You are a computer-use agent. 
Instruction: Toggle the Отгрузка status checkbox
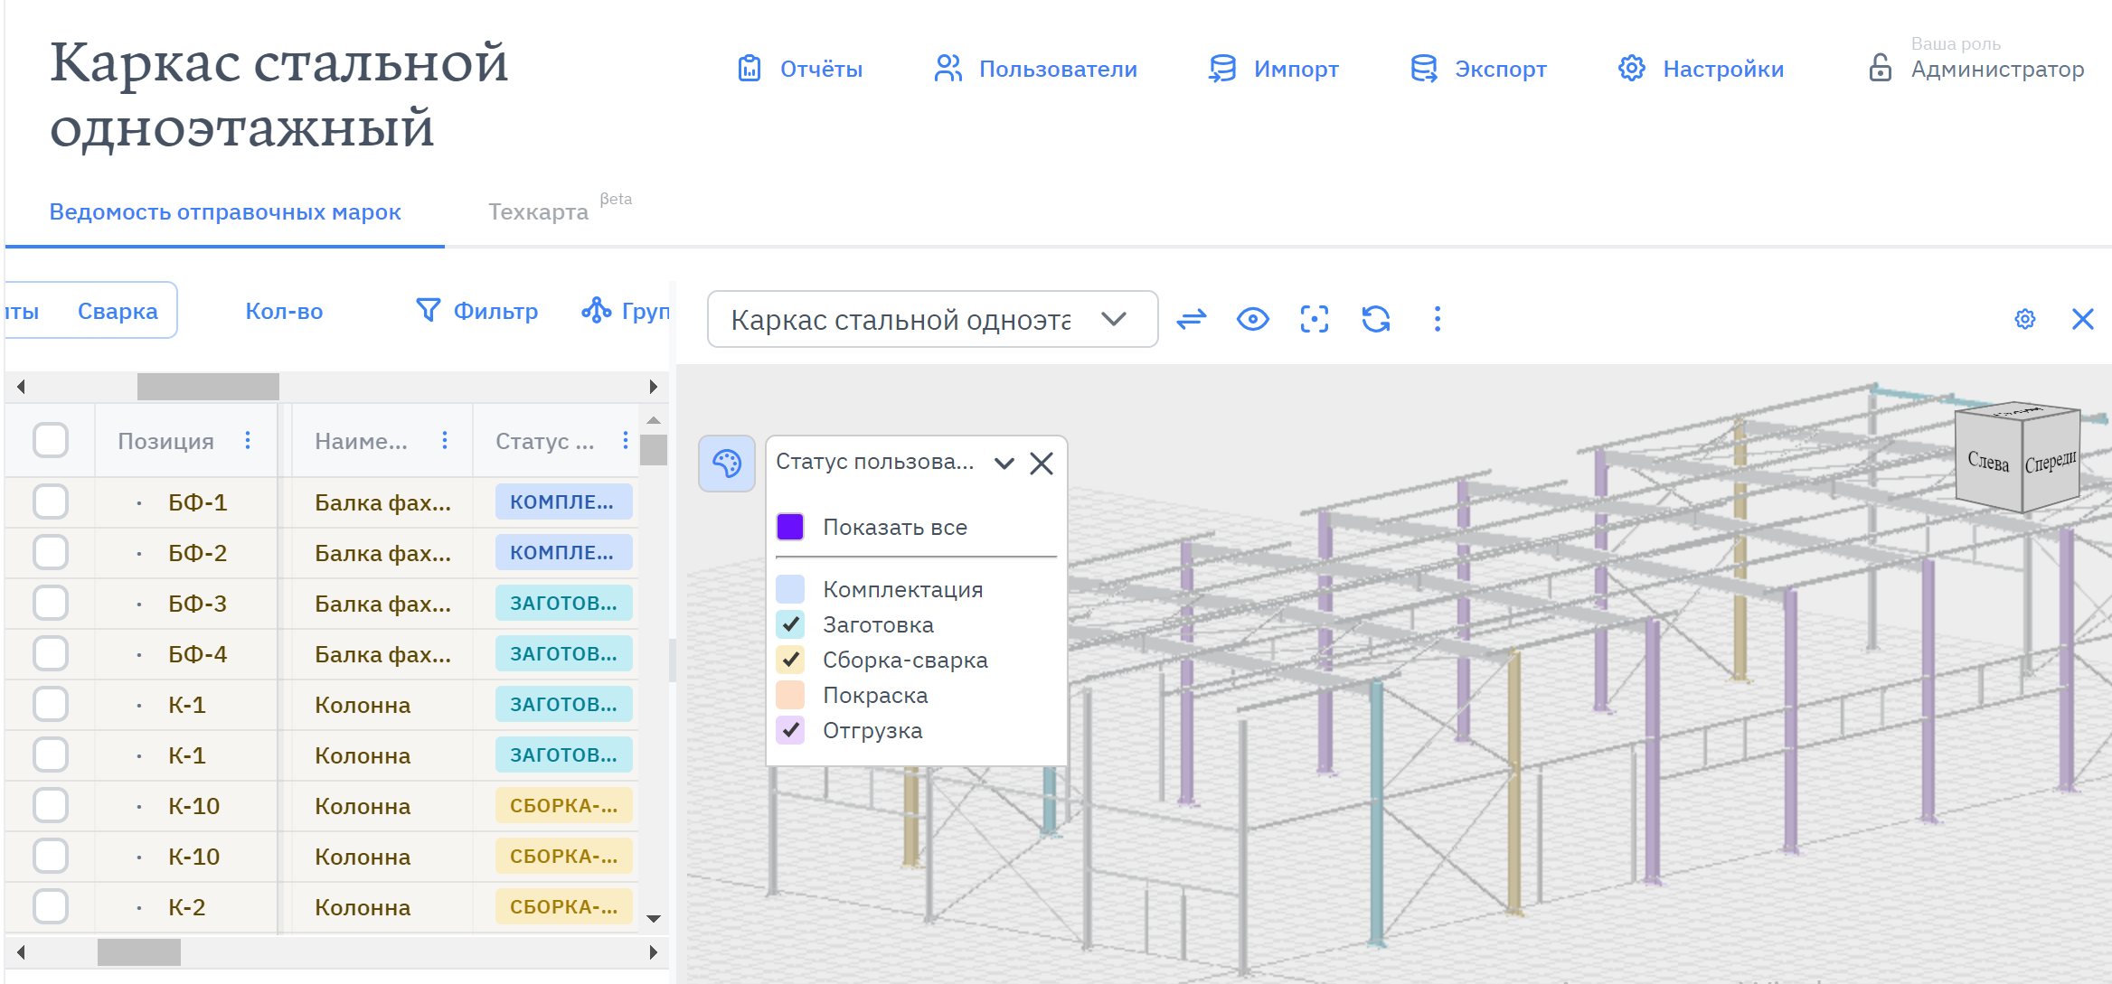click(x=790, y=730)
